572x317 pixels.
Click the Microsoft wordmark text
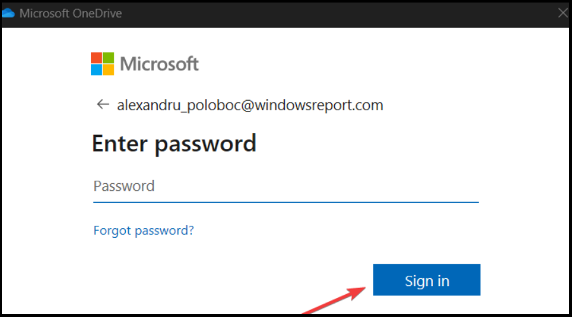(x=160, y=64)
